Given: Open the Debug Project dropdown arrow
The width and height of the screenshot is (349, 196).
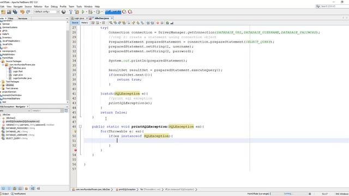Looking at the screenshot, I should 94,12.
